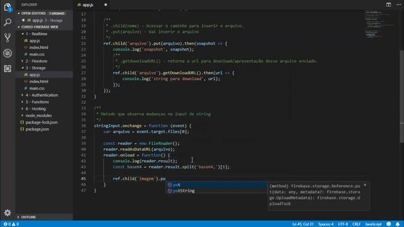Click the unsaved dot on app.js tab
The height and width of the screenshot is (227, 404).
pos(105,4)
